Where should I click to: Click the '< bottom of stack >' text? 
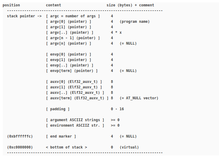[x=67, y=147]
